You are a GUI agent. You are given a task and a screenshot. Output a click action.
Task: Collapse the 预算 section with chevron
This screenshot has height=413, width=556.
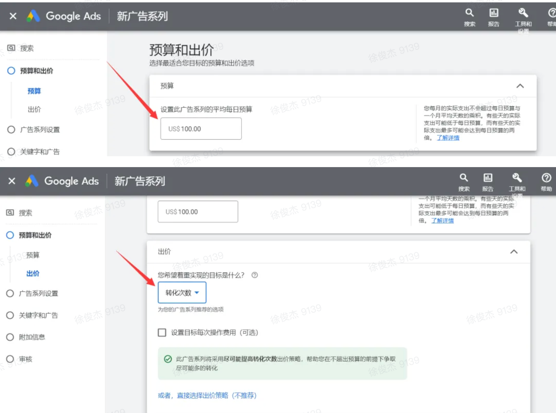(x=520, y=86)
